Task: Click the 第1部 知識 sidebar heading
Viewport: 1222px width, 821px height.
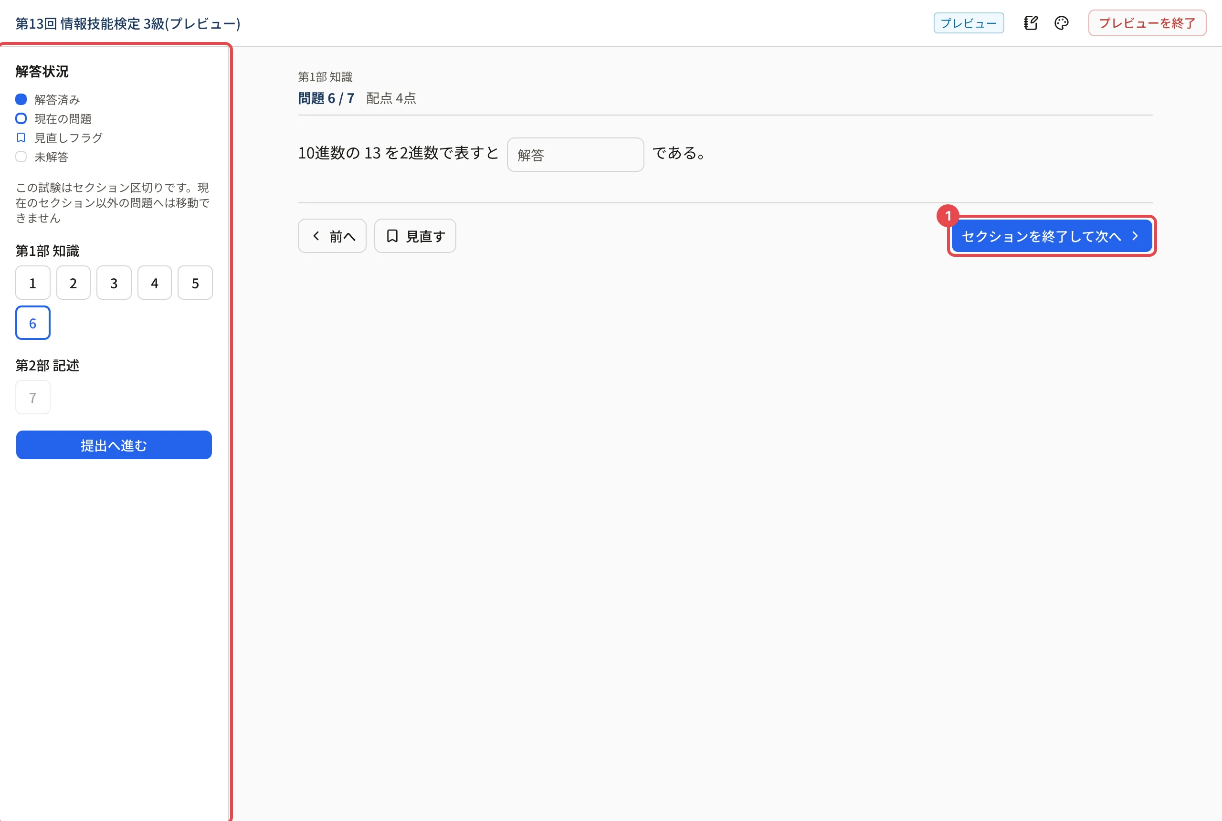Action: click(47, 252)
